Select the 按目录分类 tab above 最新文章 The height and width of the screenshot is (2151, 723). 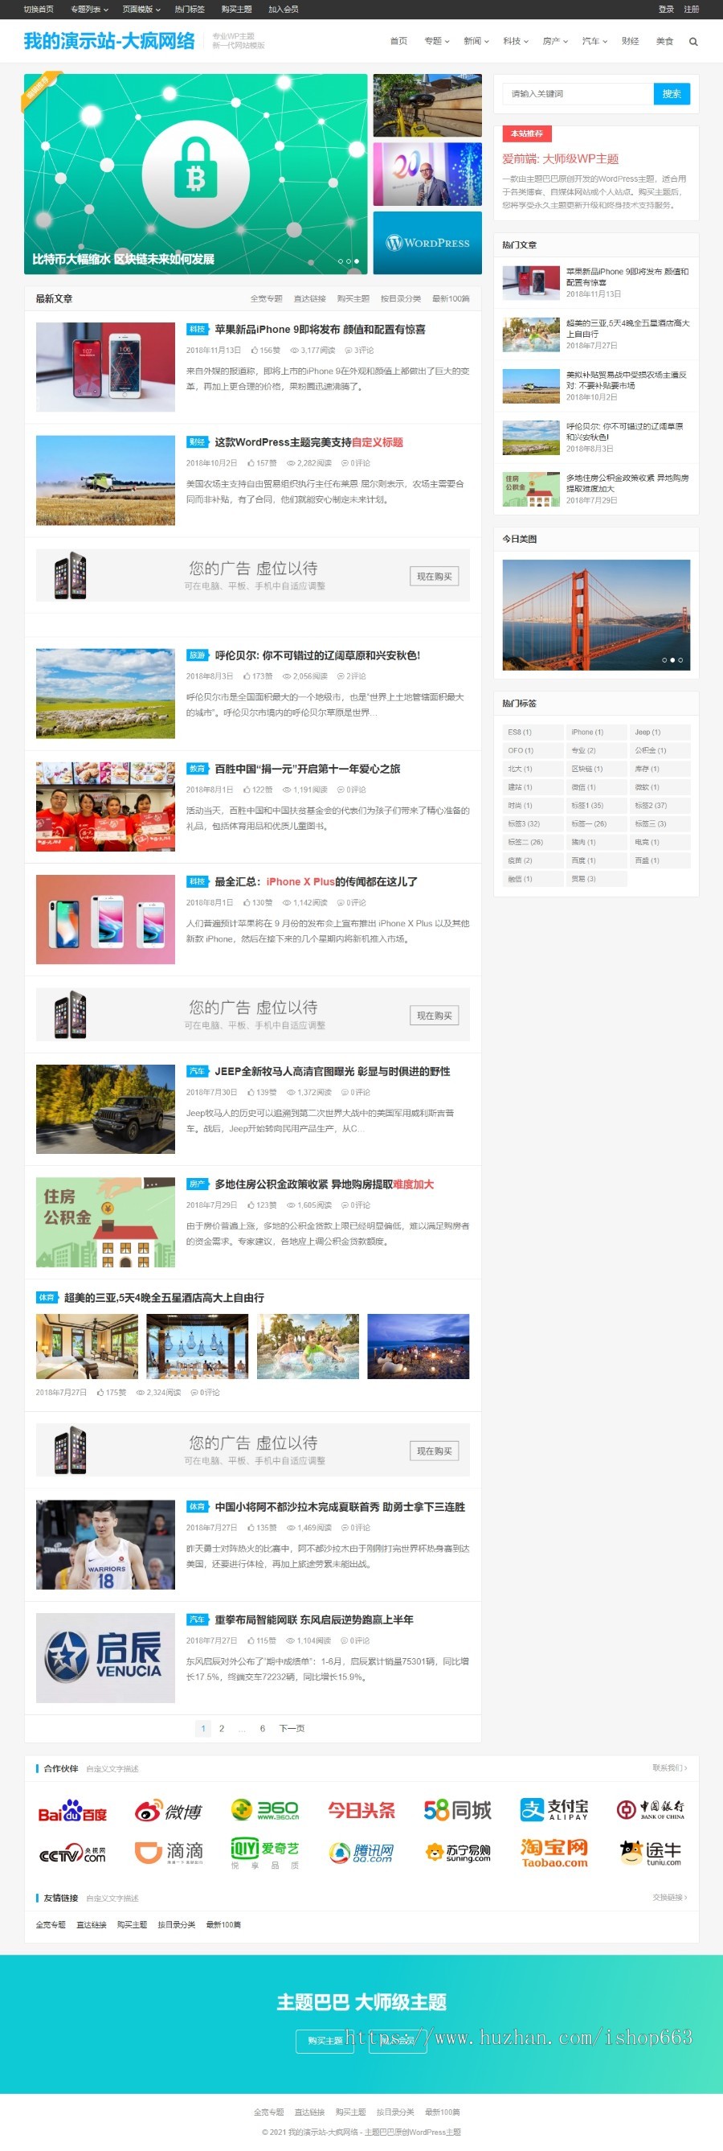[x=401, y=299]
